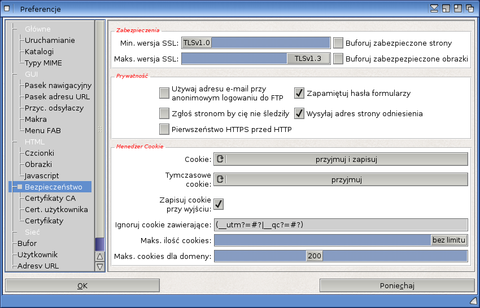480x308 pixels.
Task: Click the window close gadget left of Preferencje title
Action: (7, 8)
